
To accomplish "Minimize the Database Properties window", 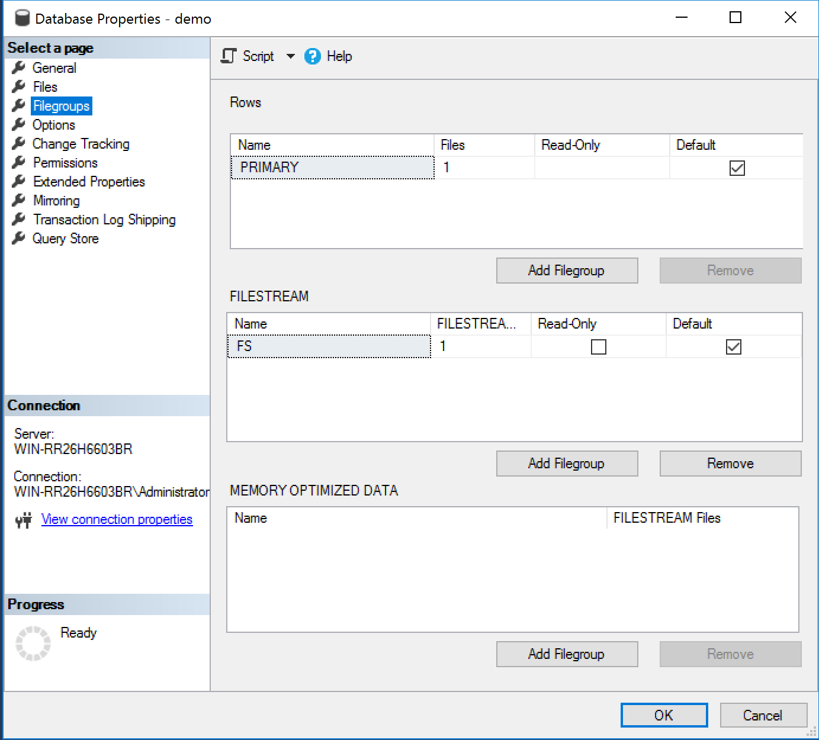I will coord(682,18).
